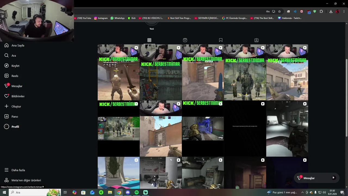Open Microsoft Store from the taskbar
Image resolution: width=348 pixels, height=196 pixels.
click(83, 192)
